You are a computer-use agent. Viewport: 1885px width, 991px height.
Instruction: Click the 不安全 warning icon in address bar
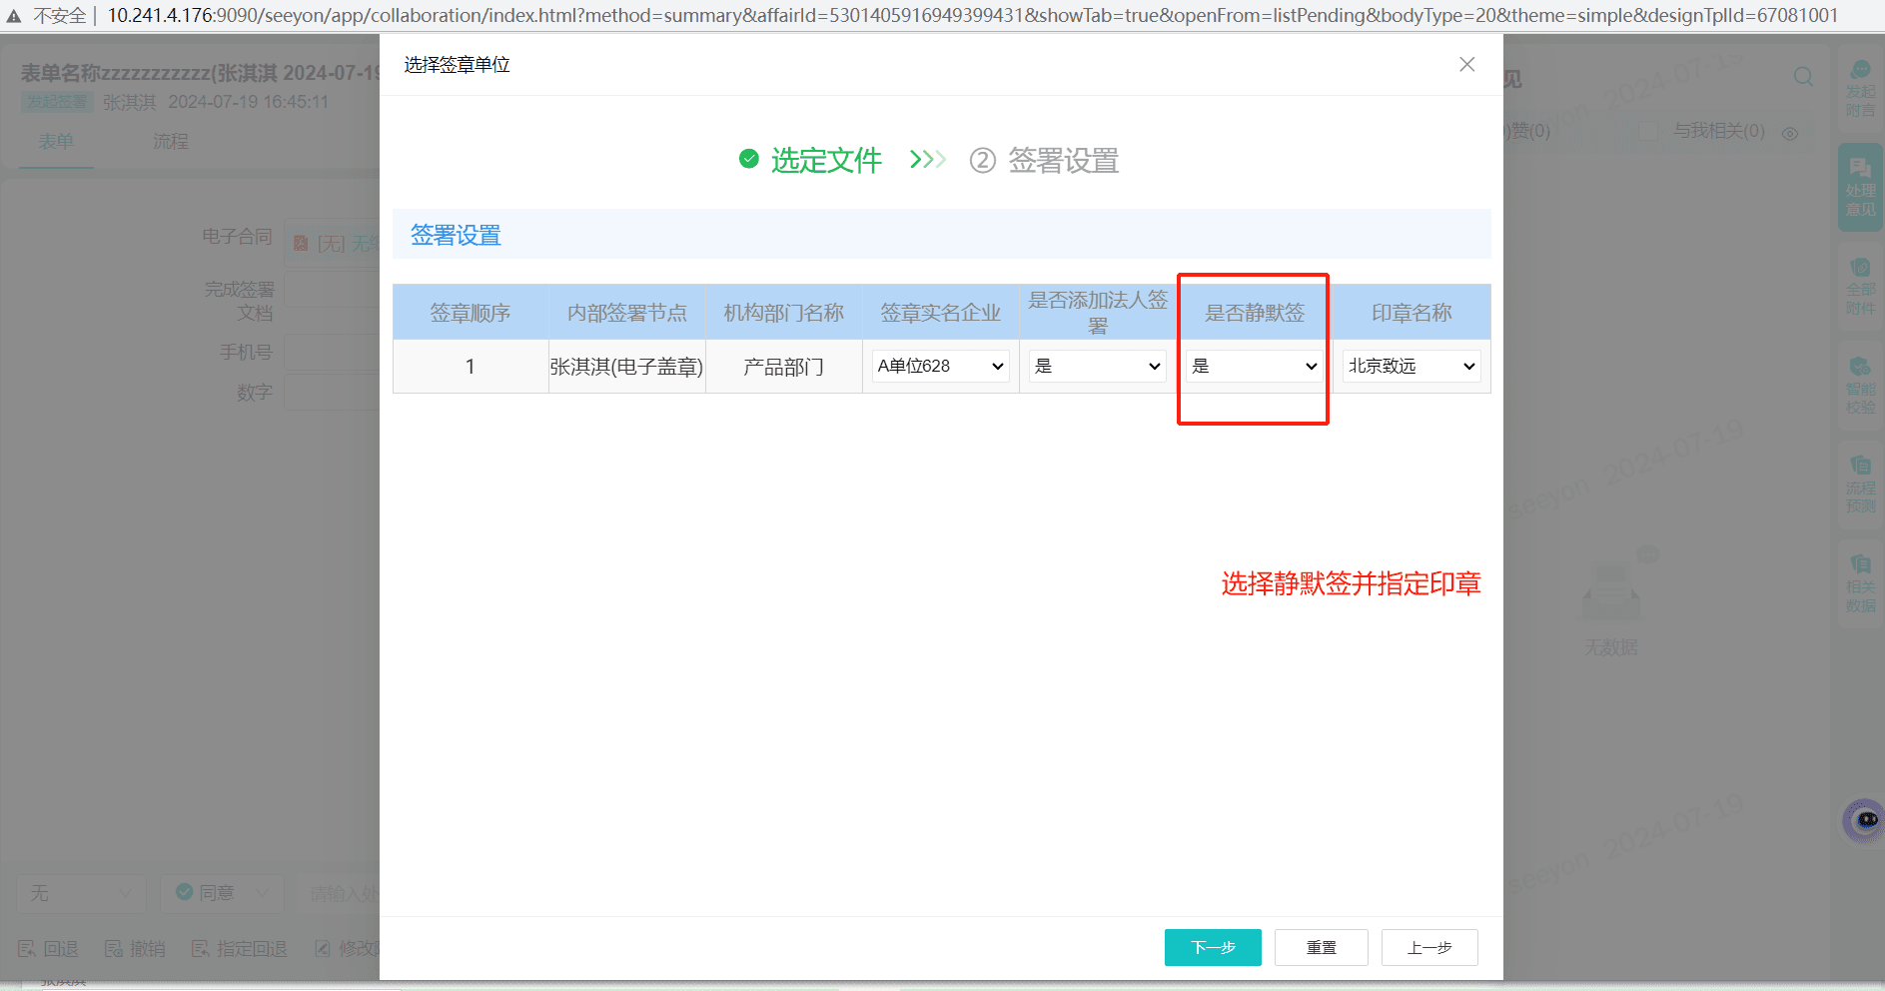[x=14, y=16]
